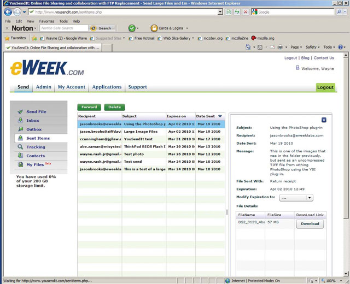Open Norton Cards & Logins vault icon
The image size is (350, 284).
point(154,28)
